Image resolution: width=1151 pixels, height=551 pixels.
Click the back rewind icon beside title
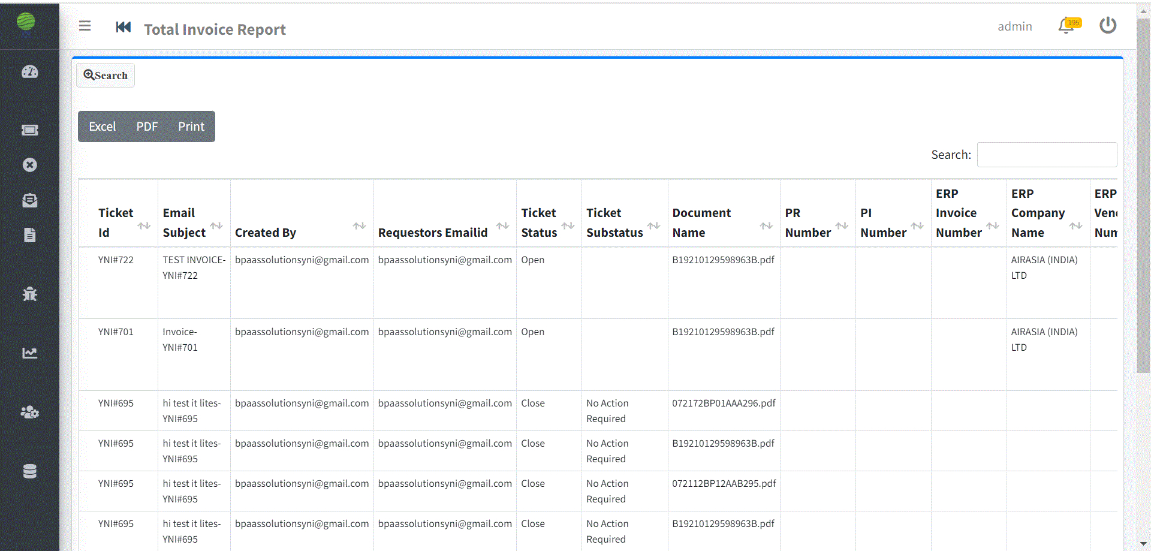click(x=123, y=27)
